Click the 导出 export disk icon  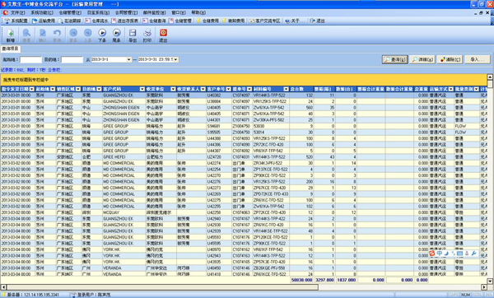pyautogui.click(x=133, y=35)
